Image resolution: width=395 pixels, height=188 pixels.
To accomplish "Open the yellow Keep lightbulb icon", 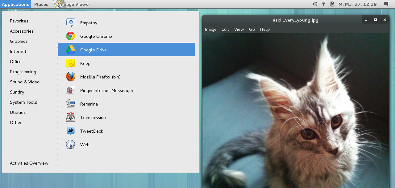I will click(x=71, y=63).
